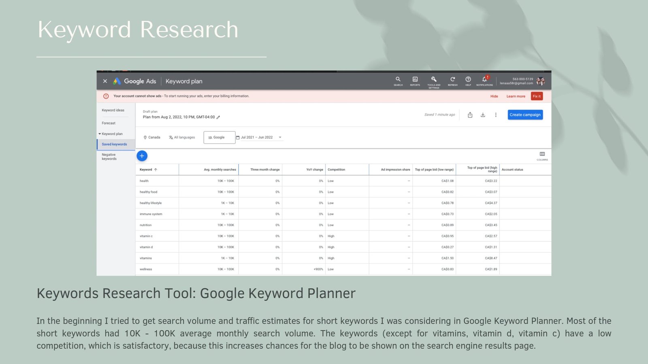
Task: Select the "wellness" keyword row
Action: click(343, 269)
